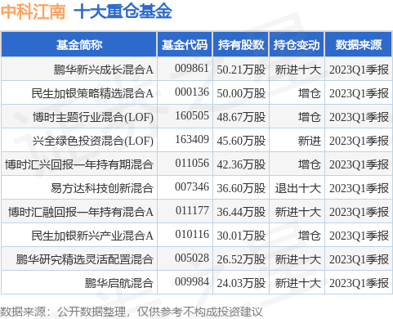Click 新进十大 in the 鹏华新兴成长混合A row
Viewport: 393px width, 319px height.
pos(297,70)
